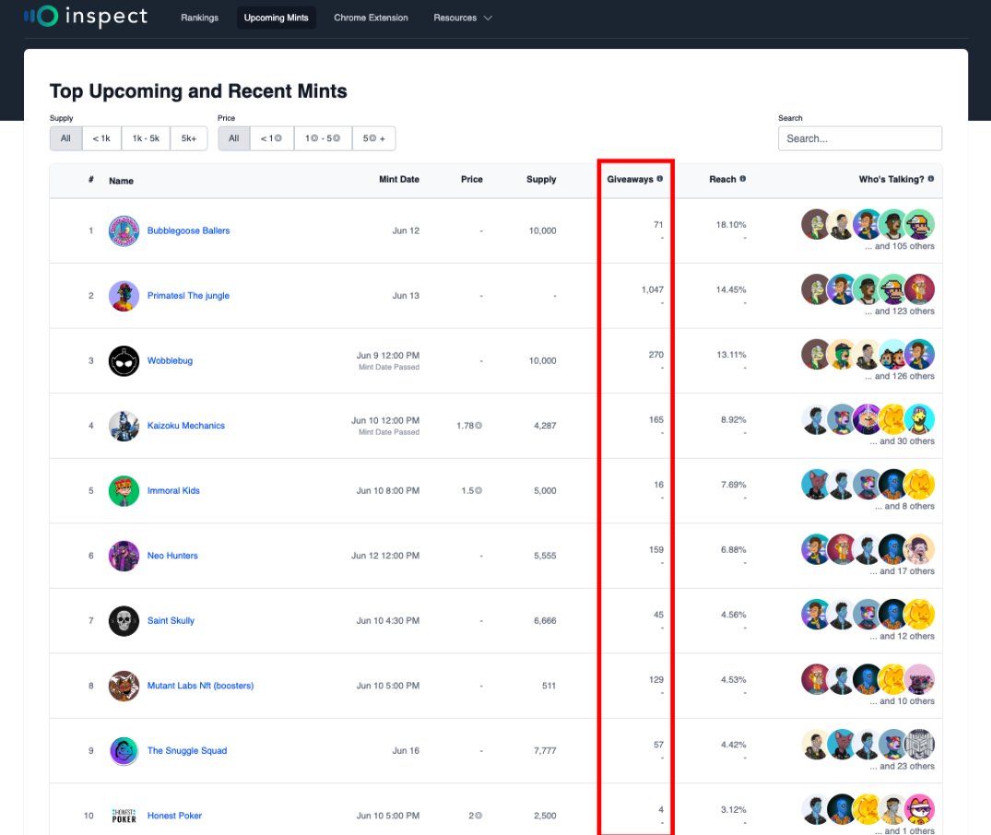
Task: Select the 1k - 5k supply filter
Action: (144, 137)
